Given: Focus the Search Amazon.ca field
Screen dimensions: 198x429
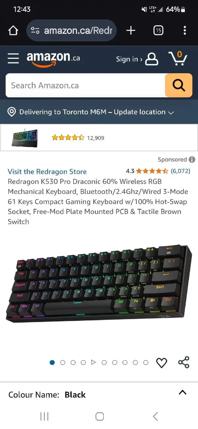Looking at the screenshot, I should point(85,85).
